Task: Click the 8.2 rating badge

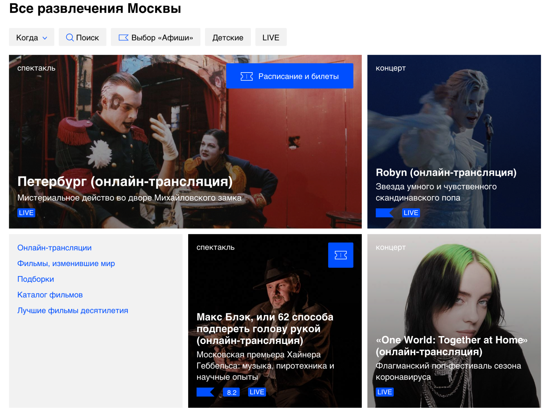Action: pyautogui.click(x=231, y=392)
